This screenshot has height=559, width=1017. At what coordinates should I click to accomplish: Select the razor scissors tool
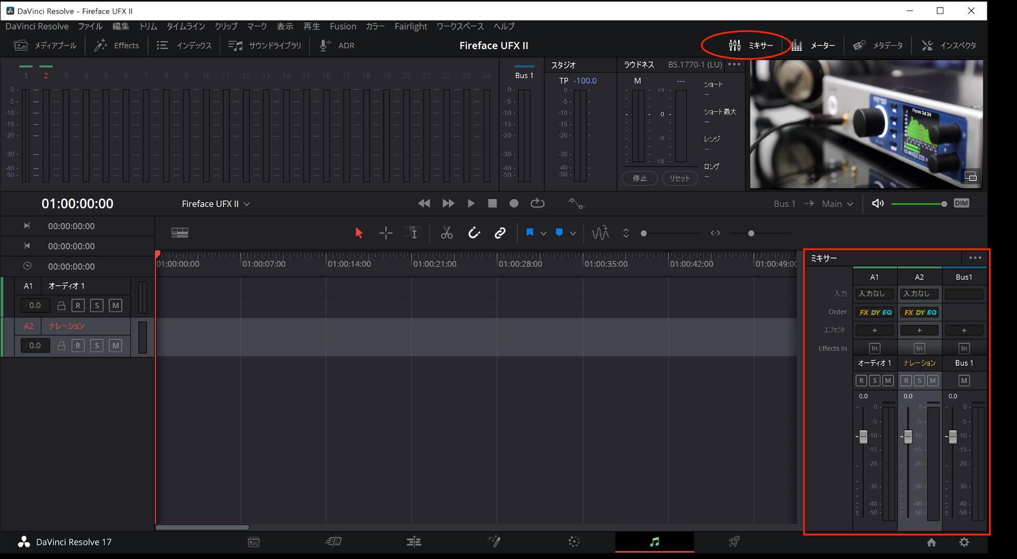pos(446,233)
